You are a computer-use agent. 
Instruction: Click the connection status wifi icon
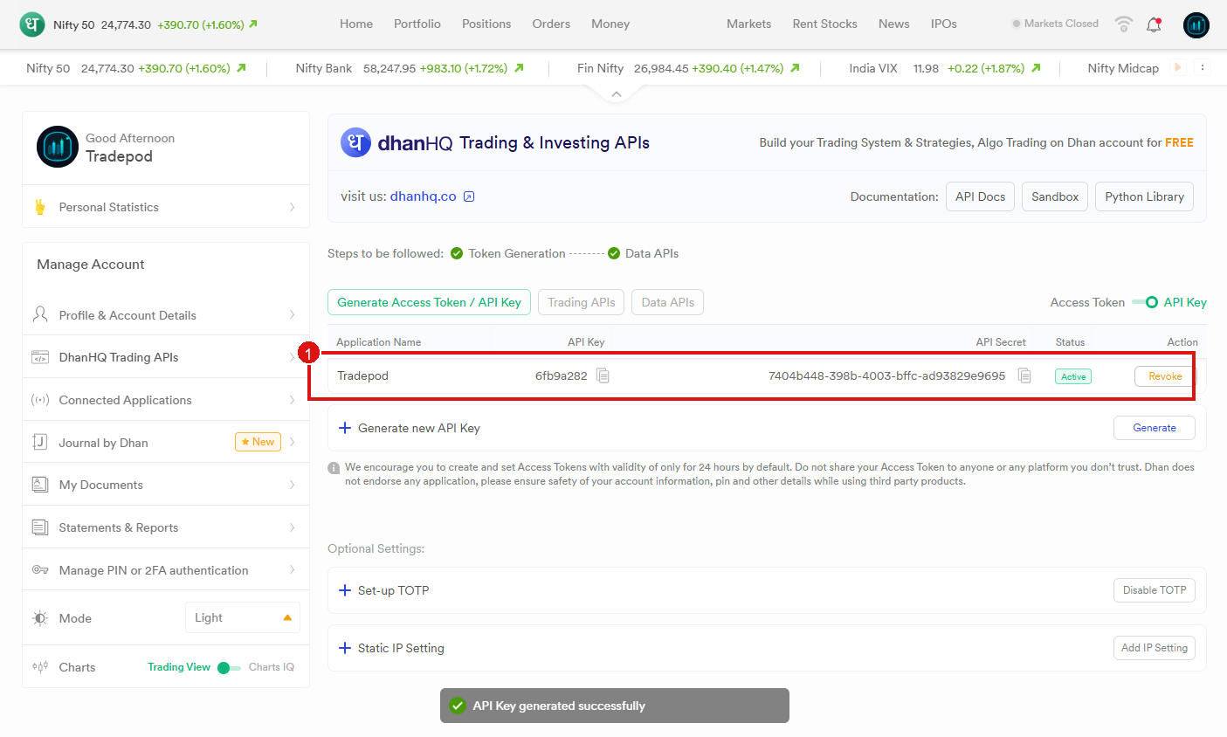tap(1124, 24)
